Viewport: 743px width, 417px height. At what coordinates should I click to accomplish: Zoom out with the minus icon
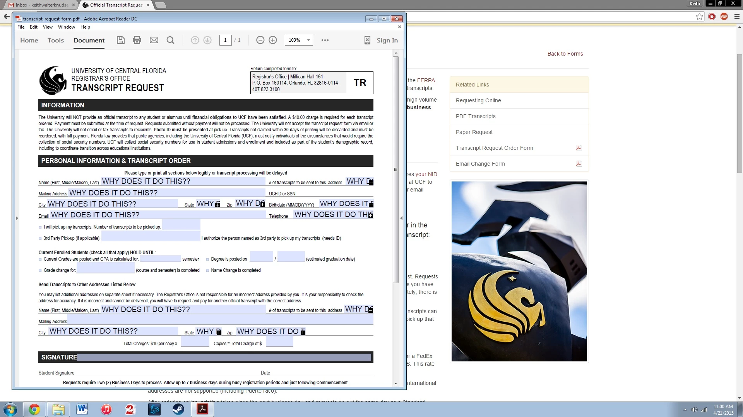tap(260, 40)
